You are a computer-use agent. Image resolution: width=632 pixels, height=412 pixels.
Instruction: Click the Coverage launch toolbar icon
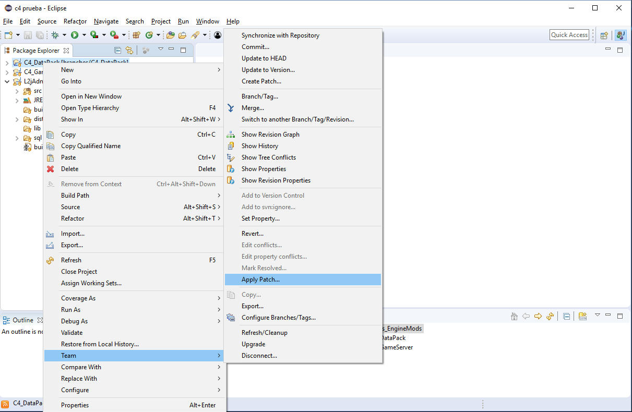click(94, 35)
